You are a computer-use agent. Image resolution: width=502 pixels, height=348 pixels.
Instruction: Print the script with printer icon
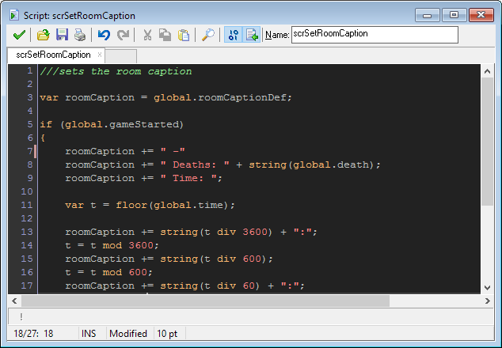click(x=80, y=35)
